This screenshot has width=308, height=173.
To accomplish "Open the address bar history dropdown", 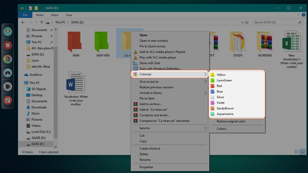I will click(243, 22).
